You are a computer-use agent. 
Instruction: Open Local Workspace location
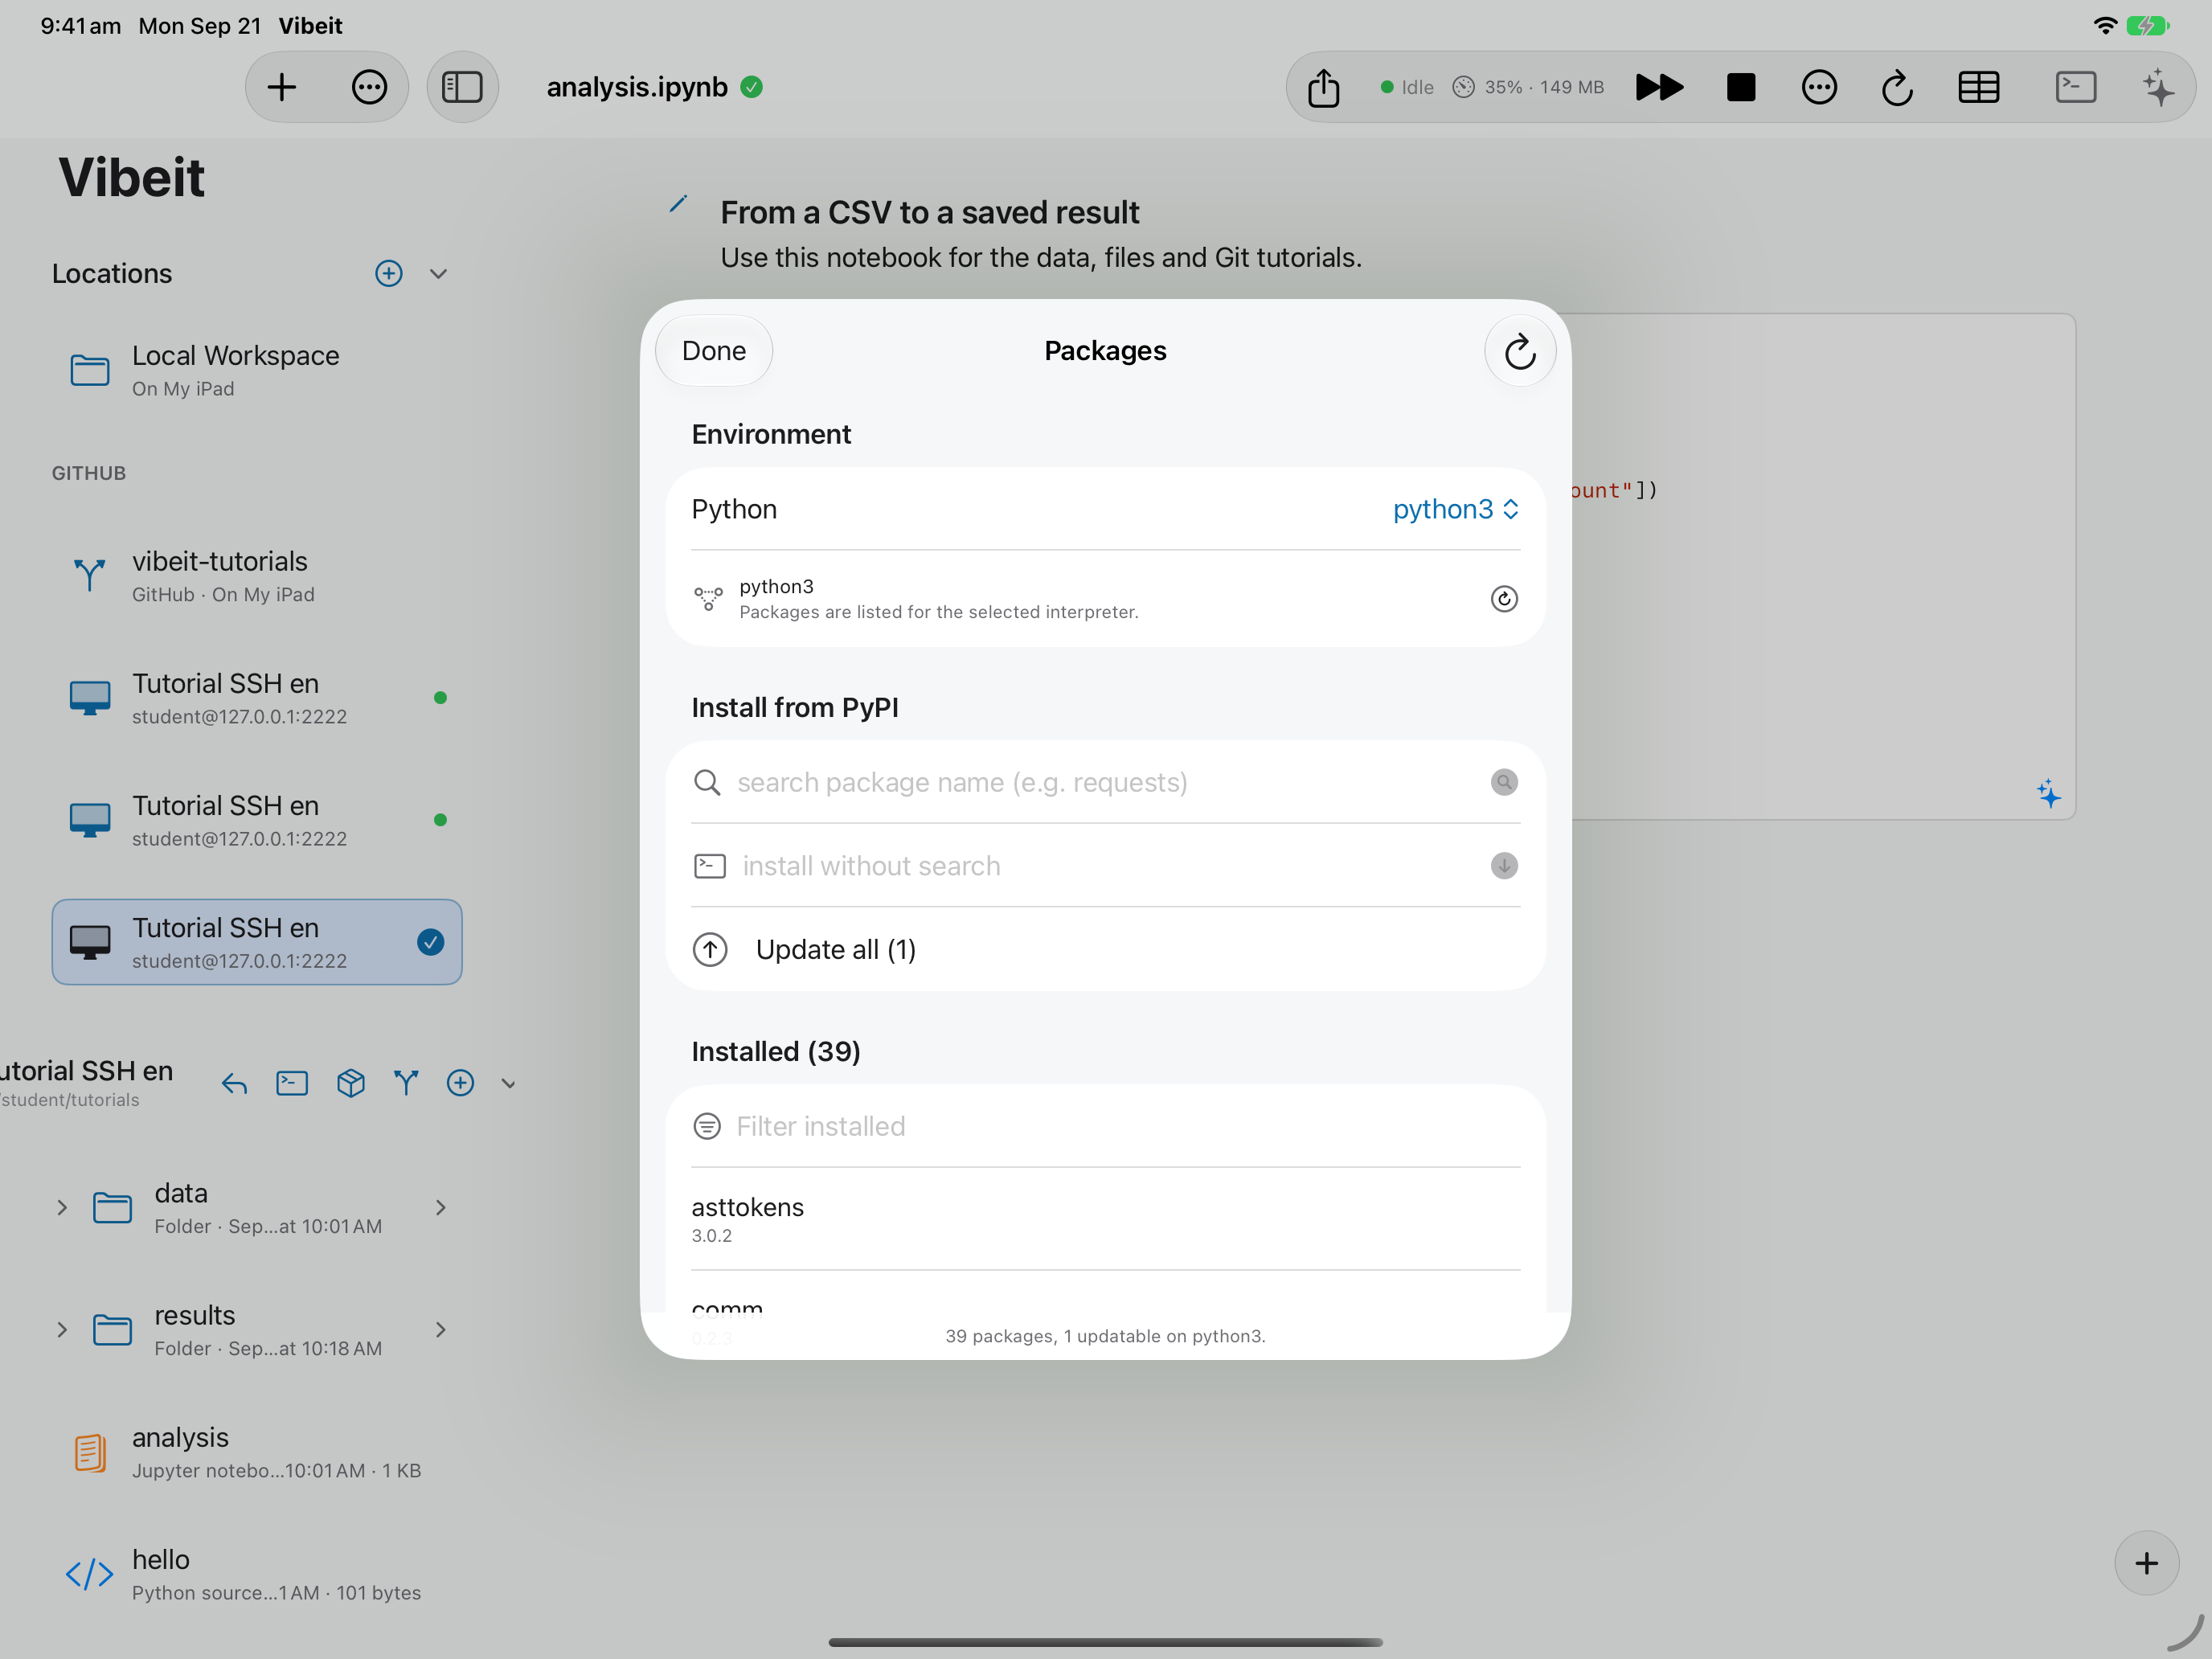coord(257,370)
